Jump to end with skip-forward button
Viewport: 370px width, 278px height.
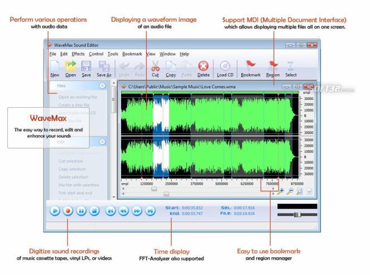[x=150, y=210]
